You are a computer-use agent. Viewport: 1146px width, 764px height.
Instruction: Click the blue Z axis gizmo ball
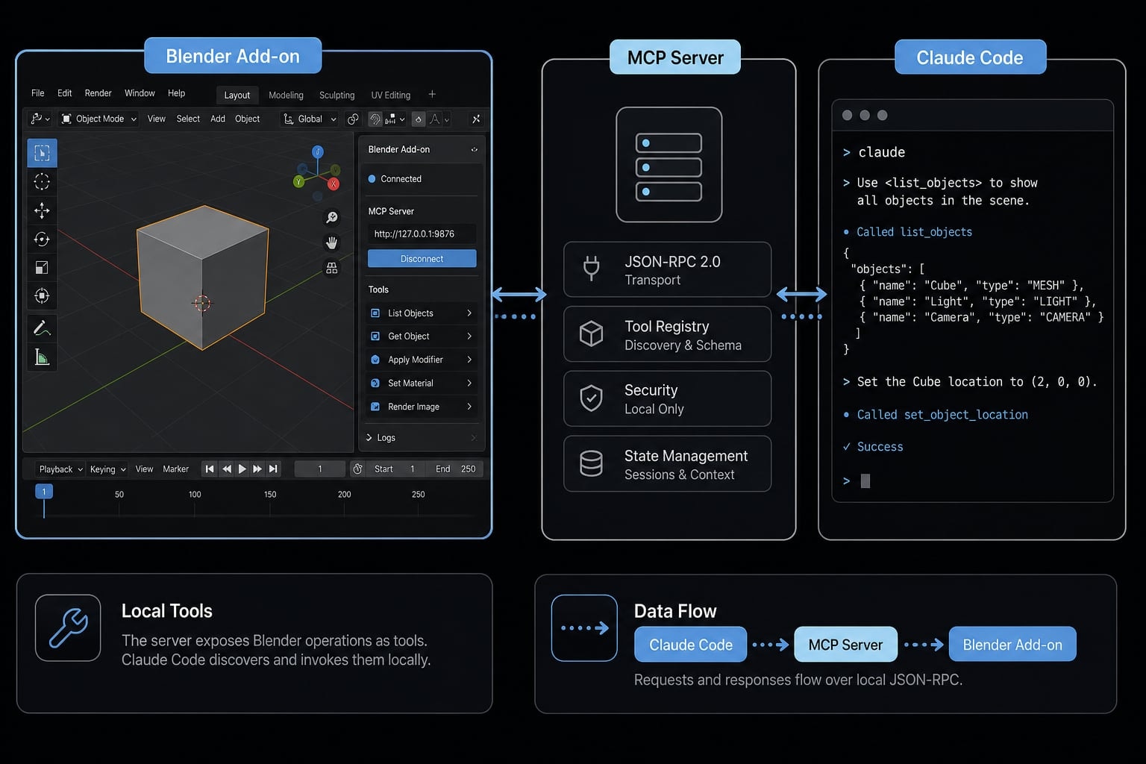[318, 151]
